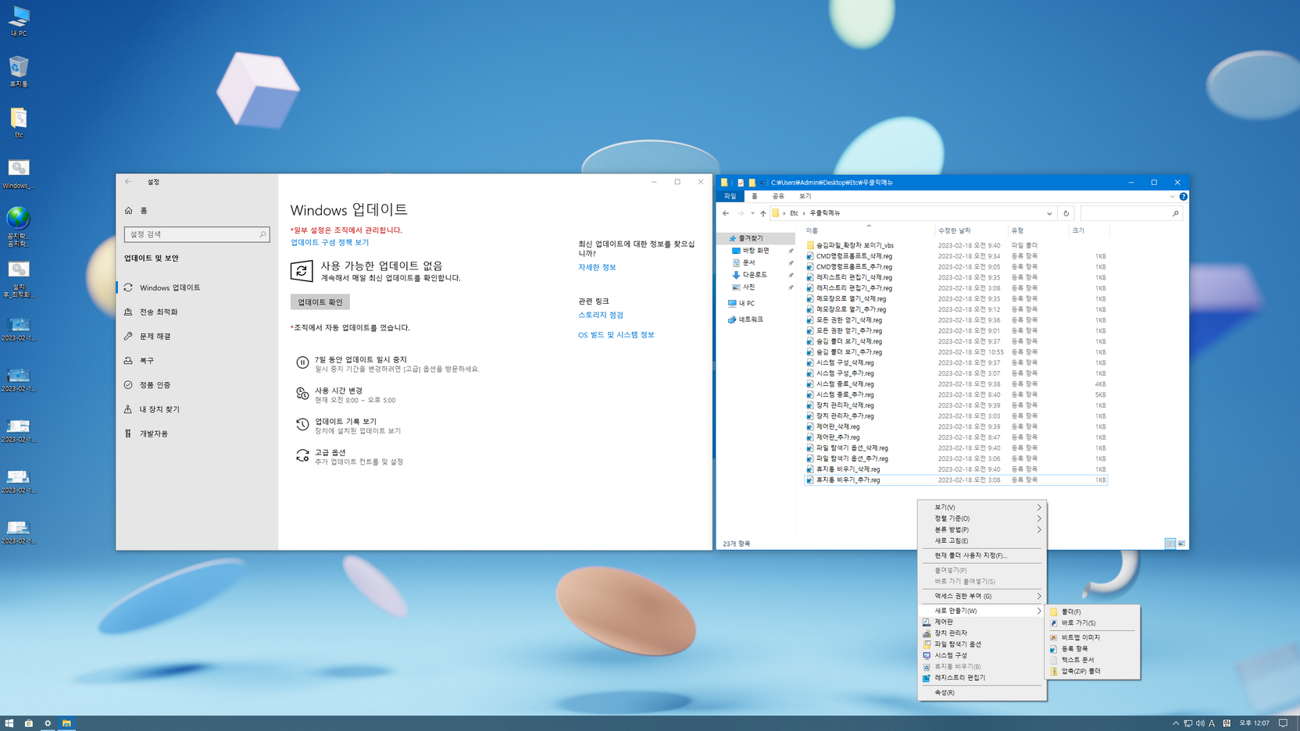Viewport: 1300px width, 731px height.
Task: Expand 정렬 기준(O) submenu
Action: click(x=981, y=519)
